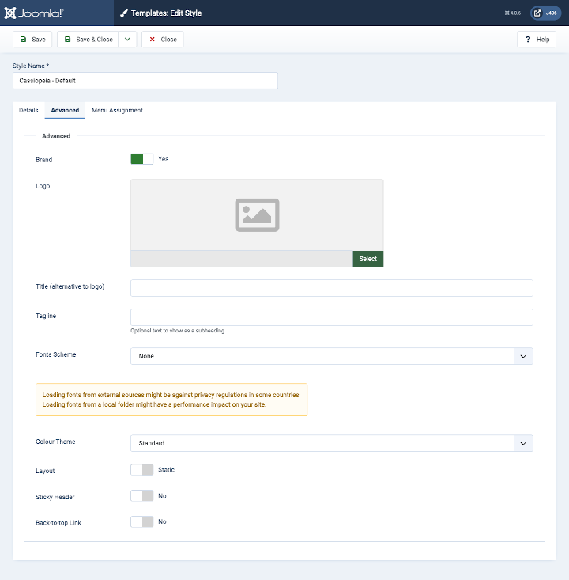Toggle the Layout Static switch
569x580 pixels.
[x=142, y=470]
